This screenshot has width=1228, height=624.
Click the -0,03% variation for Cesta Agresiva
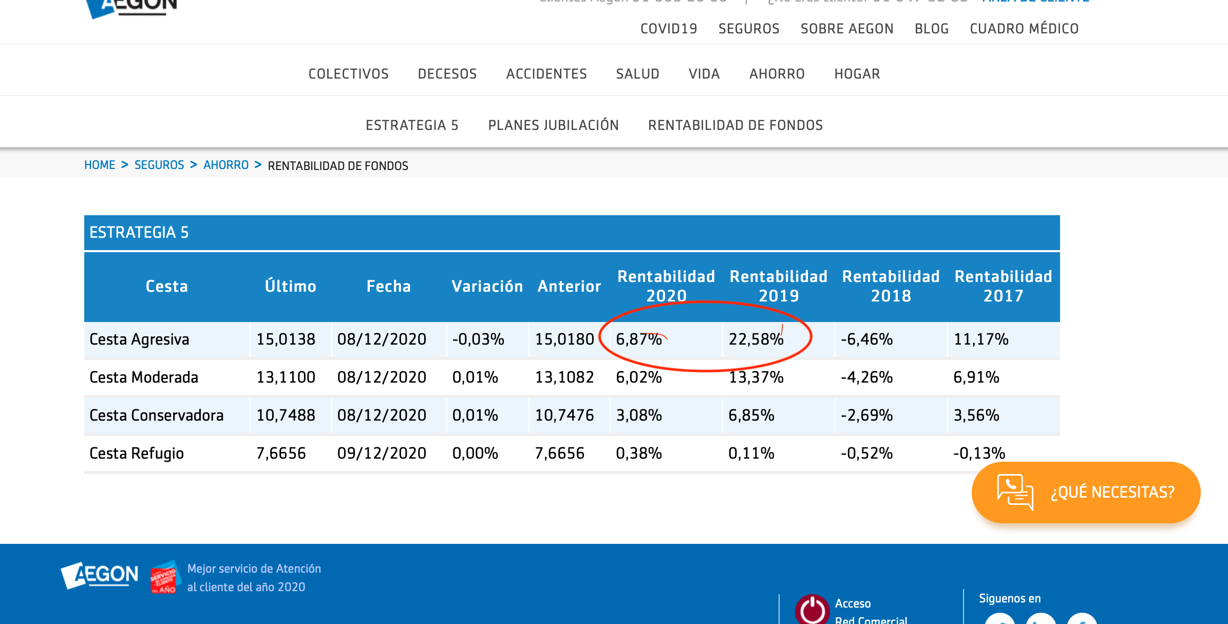click(x=478, y=339)
